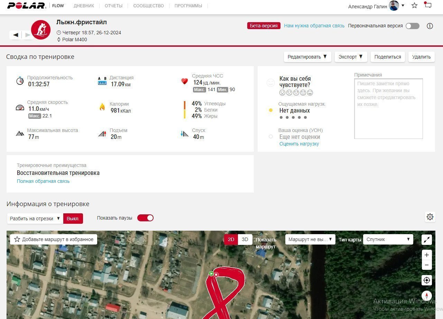Go to next training with right arrow
Image resolution: width=443 pixels, height=319 pixels.
[28, 35]
